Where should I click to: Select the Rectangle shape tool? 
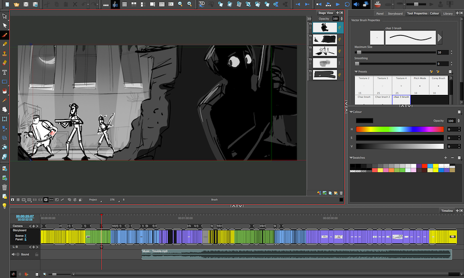coord(4,82)
